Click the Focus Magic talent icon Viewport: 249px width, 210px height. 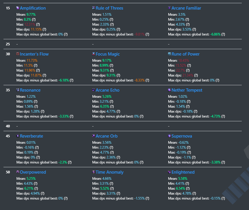coord(94,54)
